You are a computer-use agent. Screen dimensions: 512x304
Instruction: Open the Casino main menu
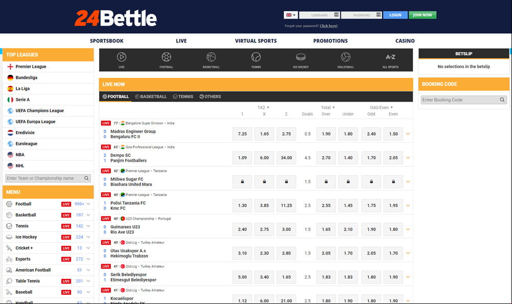[405, 41]
